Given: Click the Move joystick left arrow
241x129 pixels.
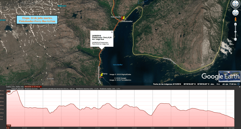Looking at the screenshot, I should 232,12.
